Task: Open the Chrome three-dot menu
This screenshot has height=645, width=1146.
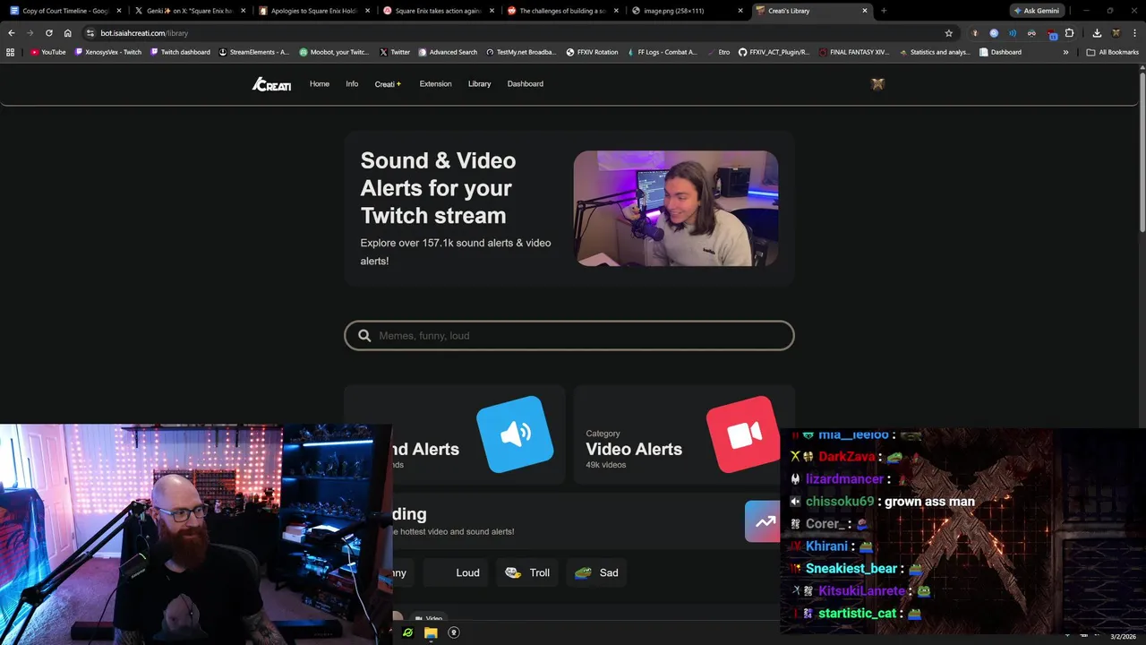Action: [1134, 33]
